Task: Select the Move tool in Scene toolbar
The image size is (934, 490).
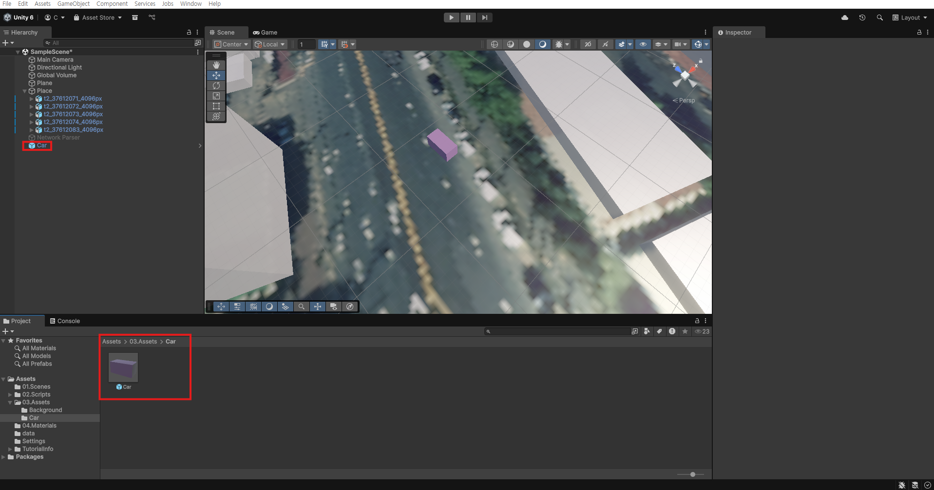Action: click(216, 75)
